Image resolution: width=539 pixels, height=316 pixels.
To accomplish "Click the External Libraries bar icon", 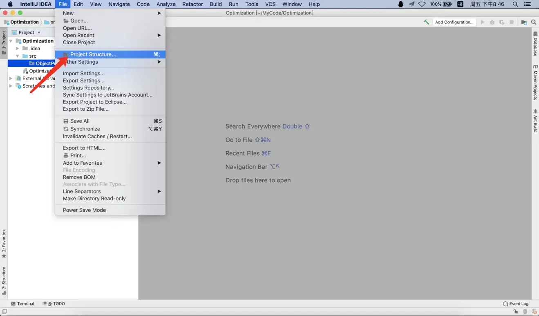I will pyautogui.click(x=18, y=78).
